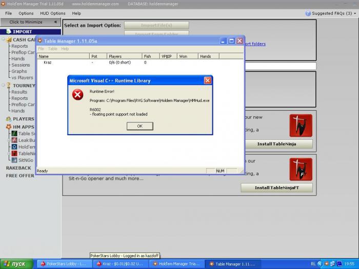Click the Hold'em app icon in HM Apps
Viewport: 359px width, 269px height.
(14, 147)
